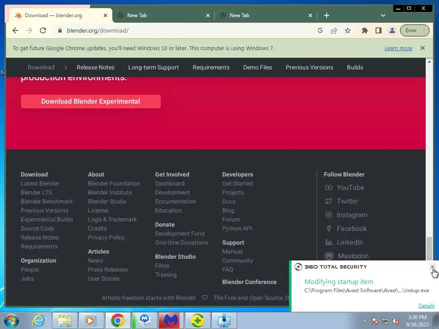
Task: Open the Blender Foundation footer link
Action: 114,183
